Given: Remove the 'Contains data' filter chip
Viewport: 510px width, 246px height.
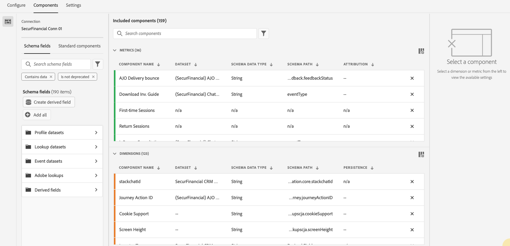Looking at the screenshot, I should (x=51, y=77).
